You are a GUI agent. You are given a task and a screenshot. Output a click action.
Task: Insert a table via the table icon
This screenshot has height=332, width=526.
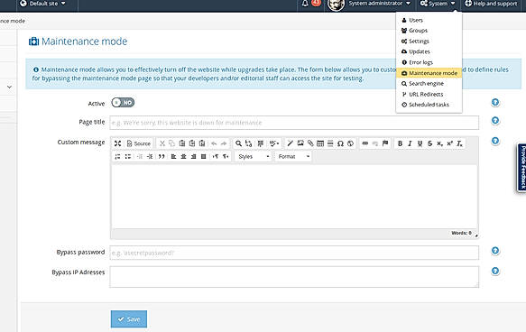[320, 143]
